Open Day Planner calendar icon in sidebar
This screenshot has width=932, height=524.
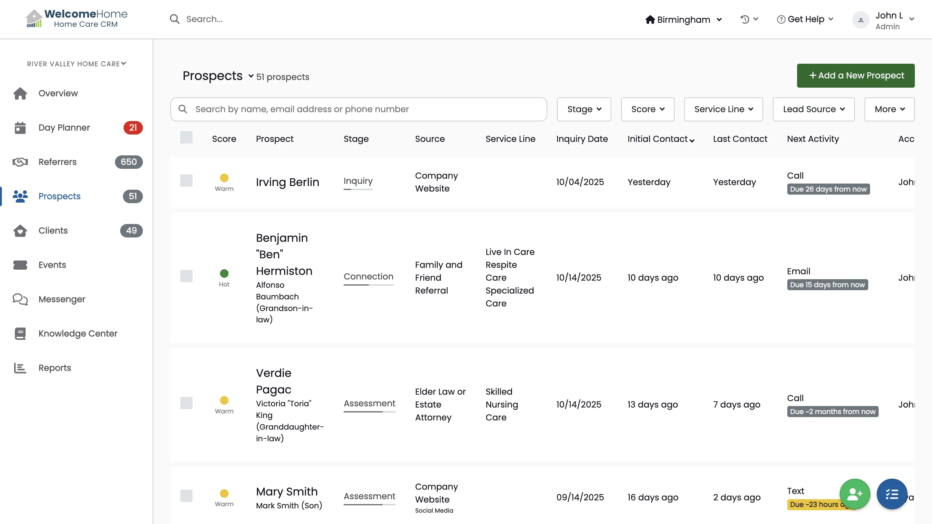click(x=20, y=128)
